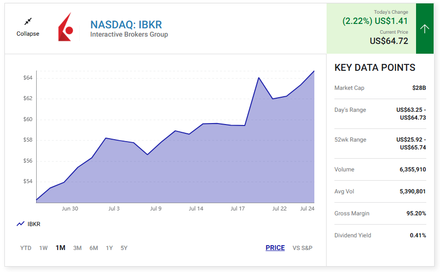
Task: Select the 1W time range
Action: 44,248
